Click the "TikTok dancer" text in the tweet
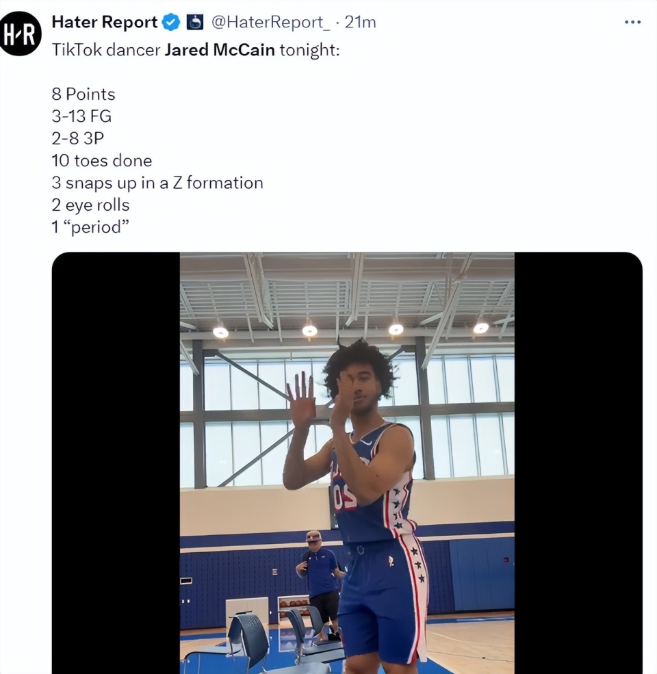The height and width of the screenshot is (674, 657). point(106,51)
